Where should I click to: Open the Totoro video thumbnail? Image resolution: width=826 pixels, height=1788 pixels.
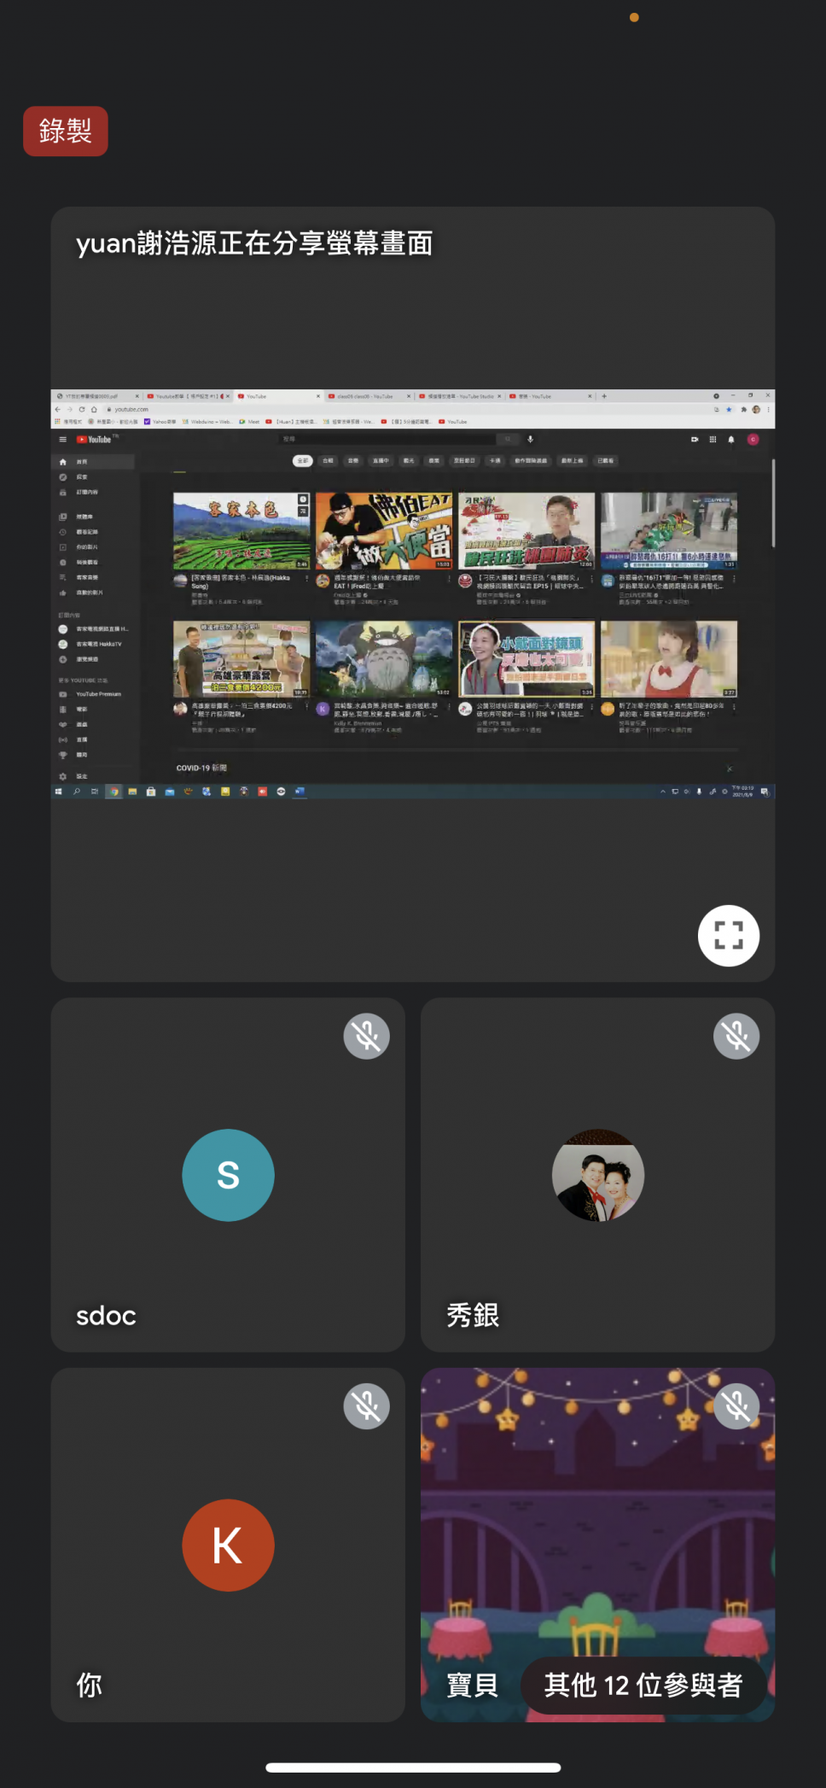[384, 659]
